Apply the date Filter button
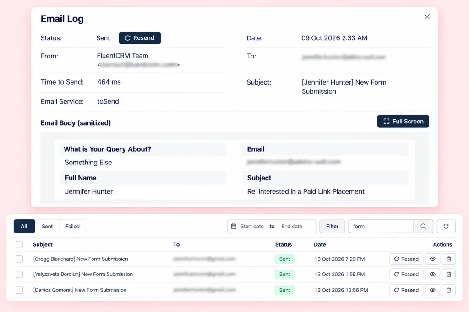 332,227
